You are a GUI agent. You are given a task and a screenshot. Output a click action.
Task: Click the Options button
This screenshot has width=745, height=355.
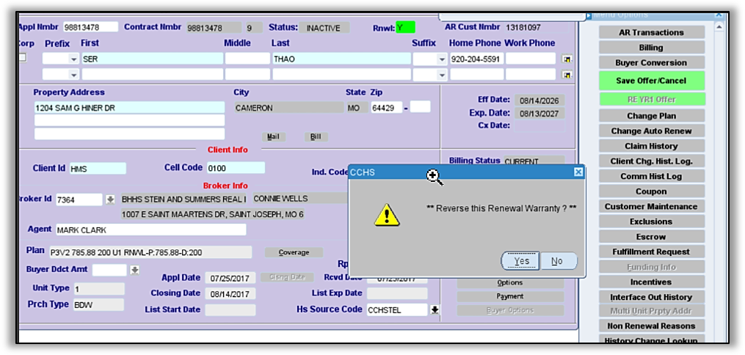tap(510, 283)
